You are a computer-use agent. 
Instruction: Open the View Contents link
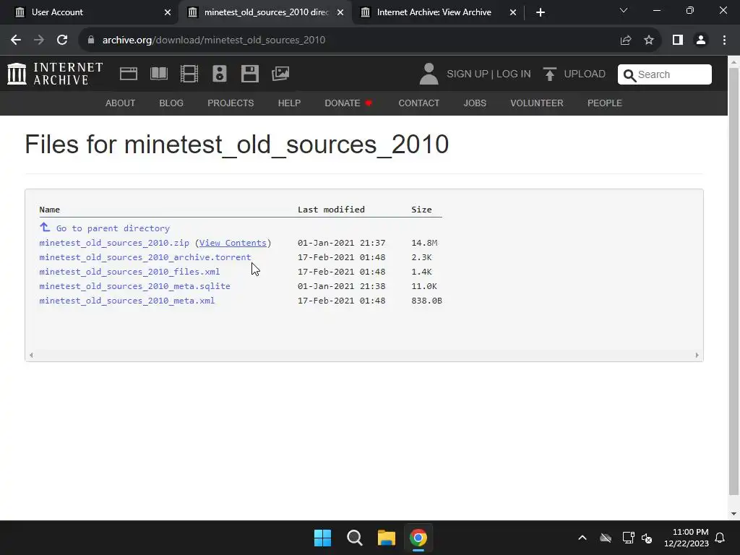tap(233, 243)
